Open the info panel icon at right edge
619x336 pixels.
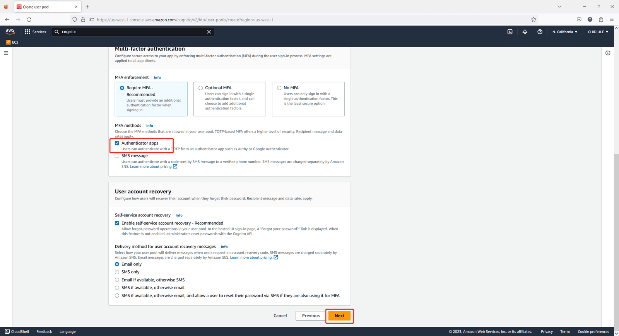pyautogui.click(x=608, y=53)
